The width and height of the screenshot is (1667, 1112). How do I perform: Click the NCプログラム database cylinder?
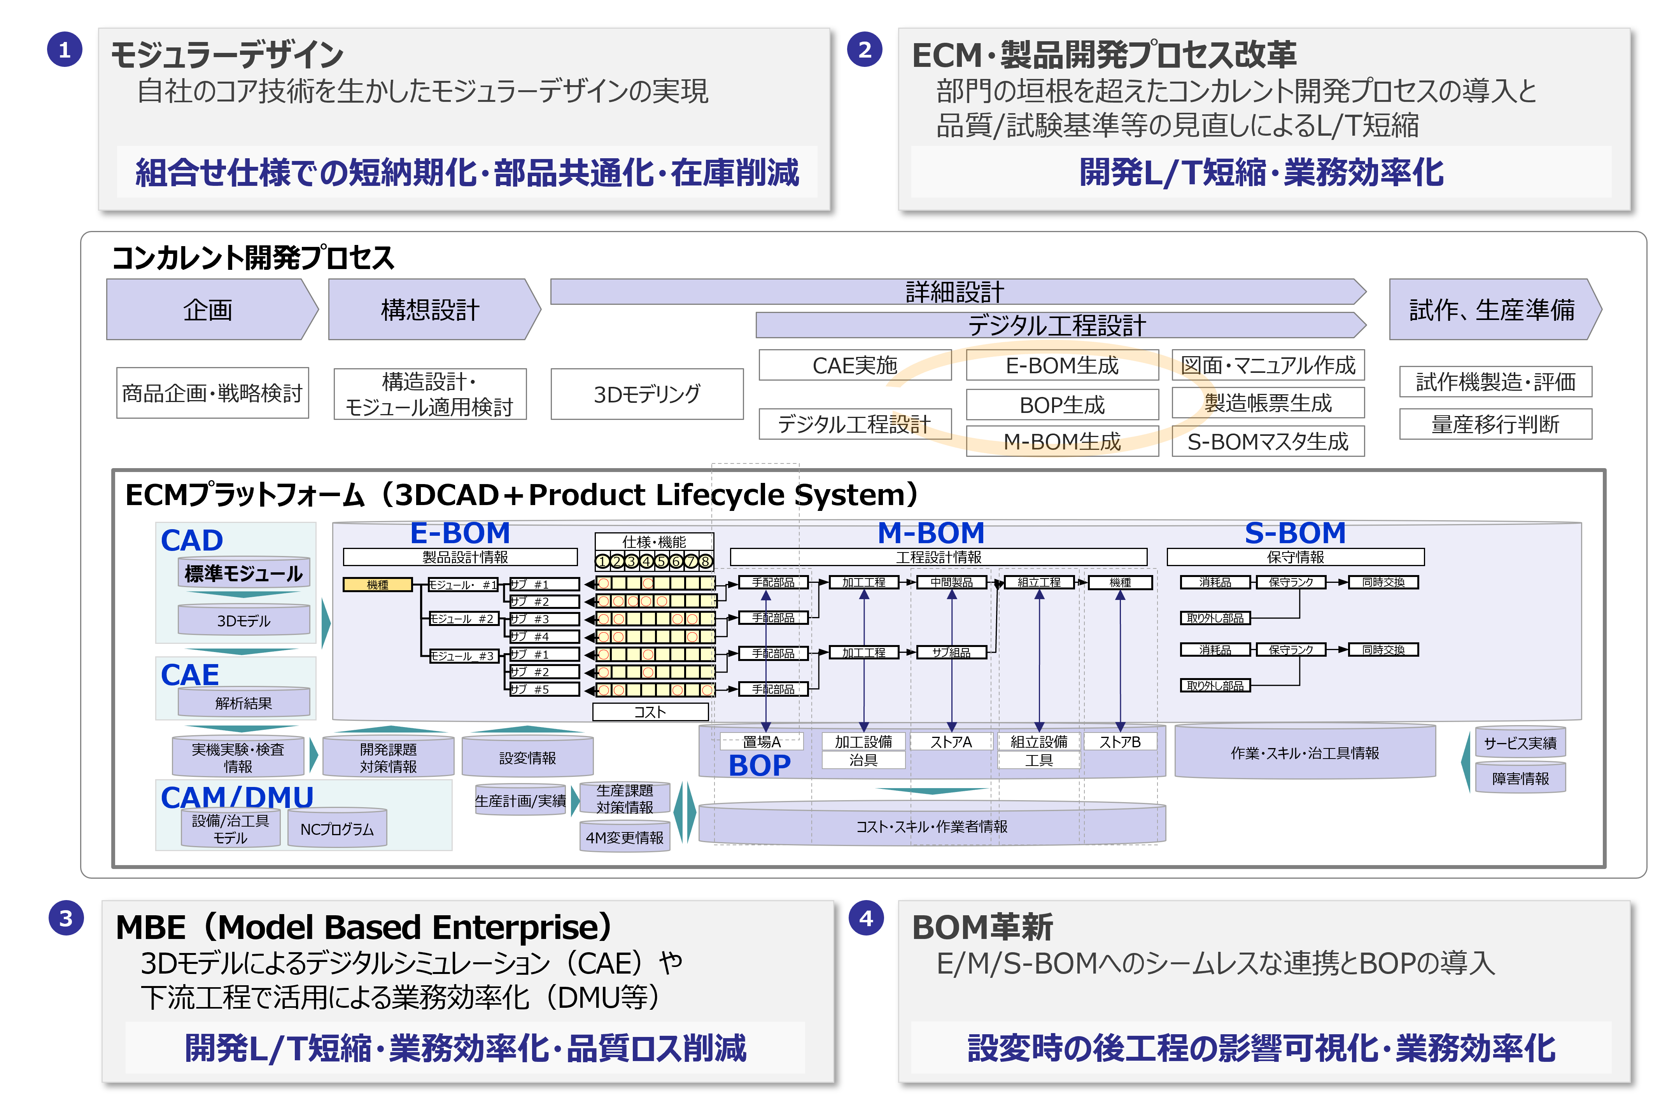337,829
